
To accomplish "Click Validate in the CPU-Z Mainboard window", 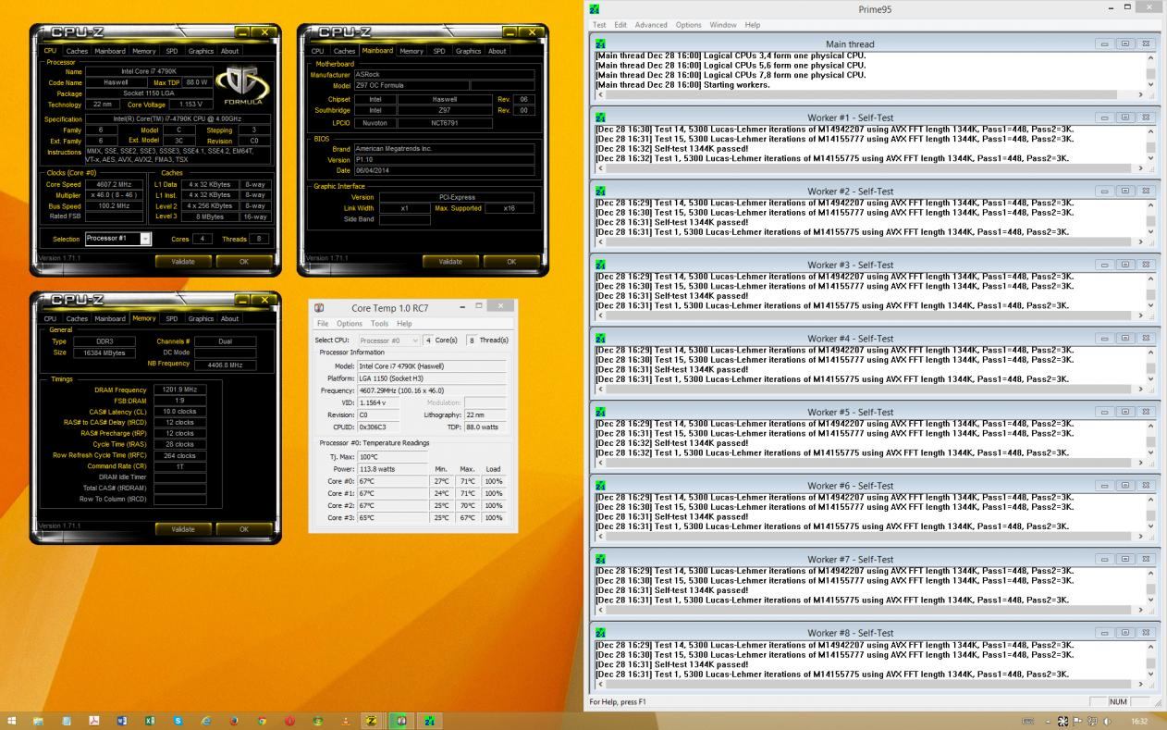I will click(450, 262).
